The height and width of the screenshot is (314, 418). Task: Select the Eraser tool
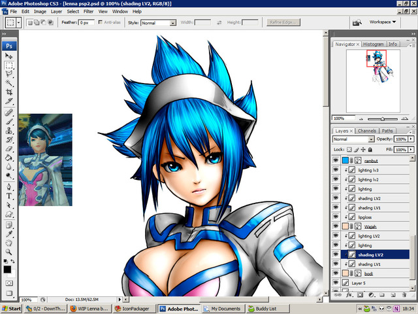click(x=8, y=148)
